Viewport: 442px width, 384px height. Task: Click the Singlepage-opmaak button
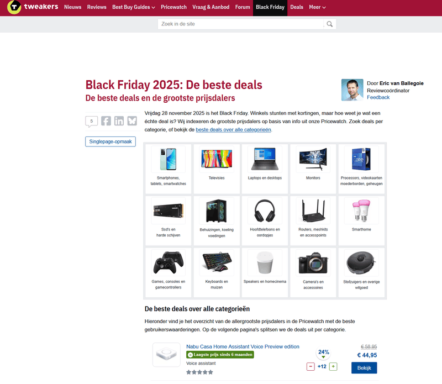coord(110,142)
